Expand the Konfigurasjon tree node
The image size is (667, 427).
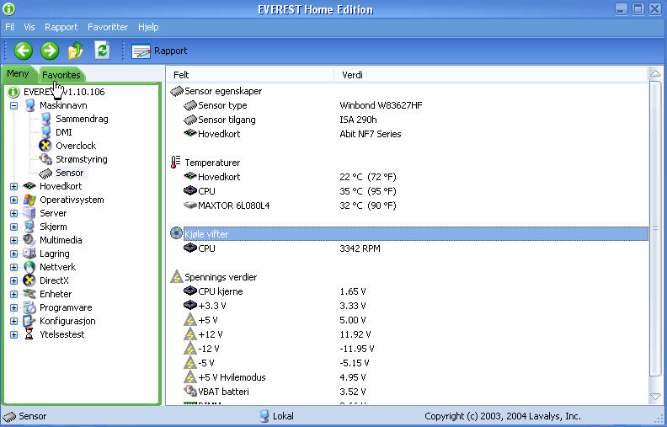tap(14, 321)
